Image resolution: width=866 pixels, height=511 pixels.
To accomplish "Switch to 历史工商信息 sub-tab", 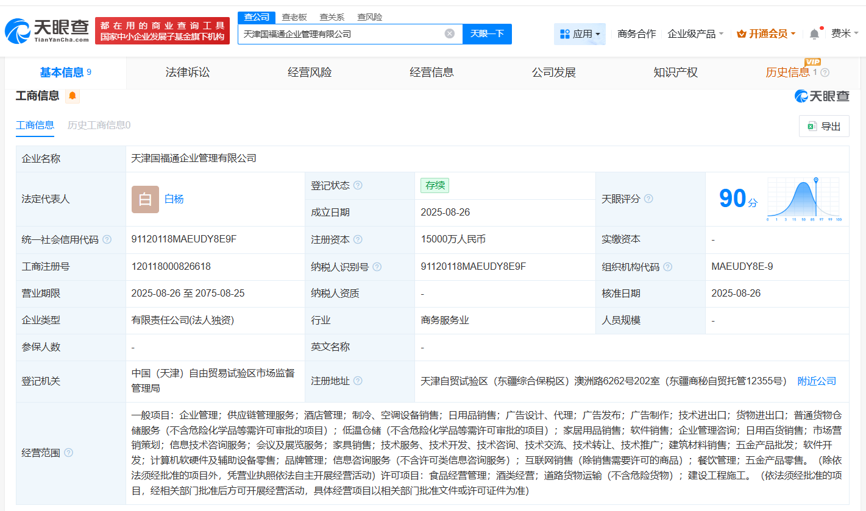I will tap(98, 125).
